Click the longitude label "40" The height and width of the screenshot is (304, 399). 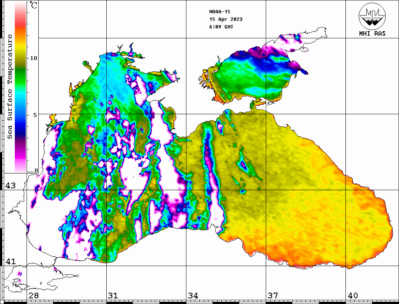click(353, 296)
